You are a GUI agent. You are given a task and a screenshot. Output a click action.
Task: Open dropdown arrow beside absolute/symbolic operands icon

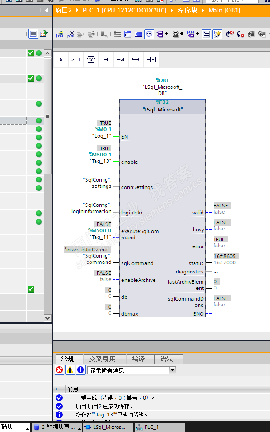point(167,35)
